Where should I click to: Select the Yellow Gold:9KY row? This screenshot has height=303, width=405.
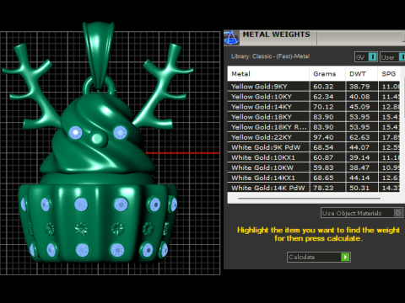(x=314, y=87)
